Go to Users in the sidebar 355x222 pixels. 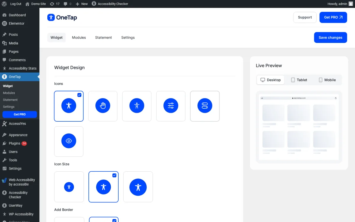coord(20,152)
